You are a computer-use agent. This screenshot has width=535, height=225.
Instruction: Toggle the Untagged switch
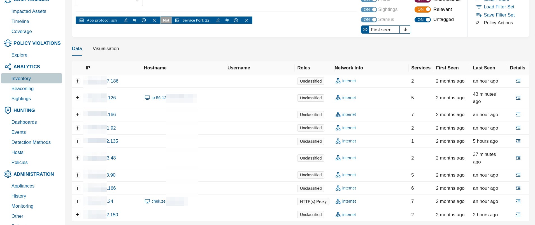(422, 20)
